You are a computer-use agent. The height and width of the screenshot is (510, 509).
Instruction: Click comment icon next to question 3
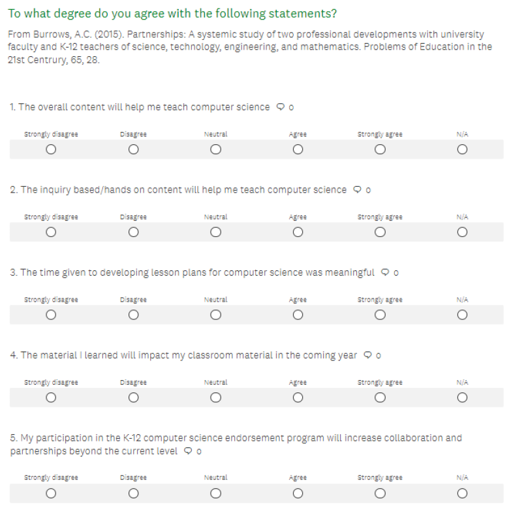coord(386,272)
